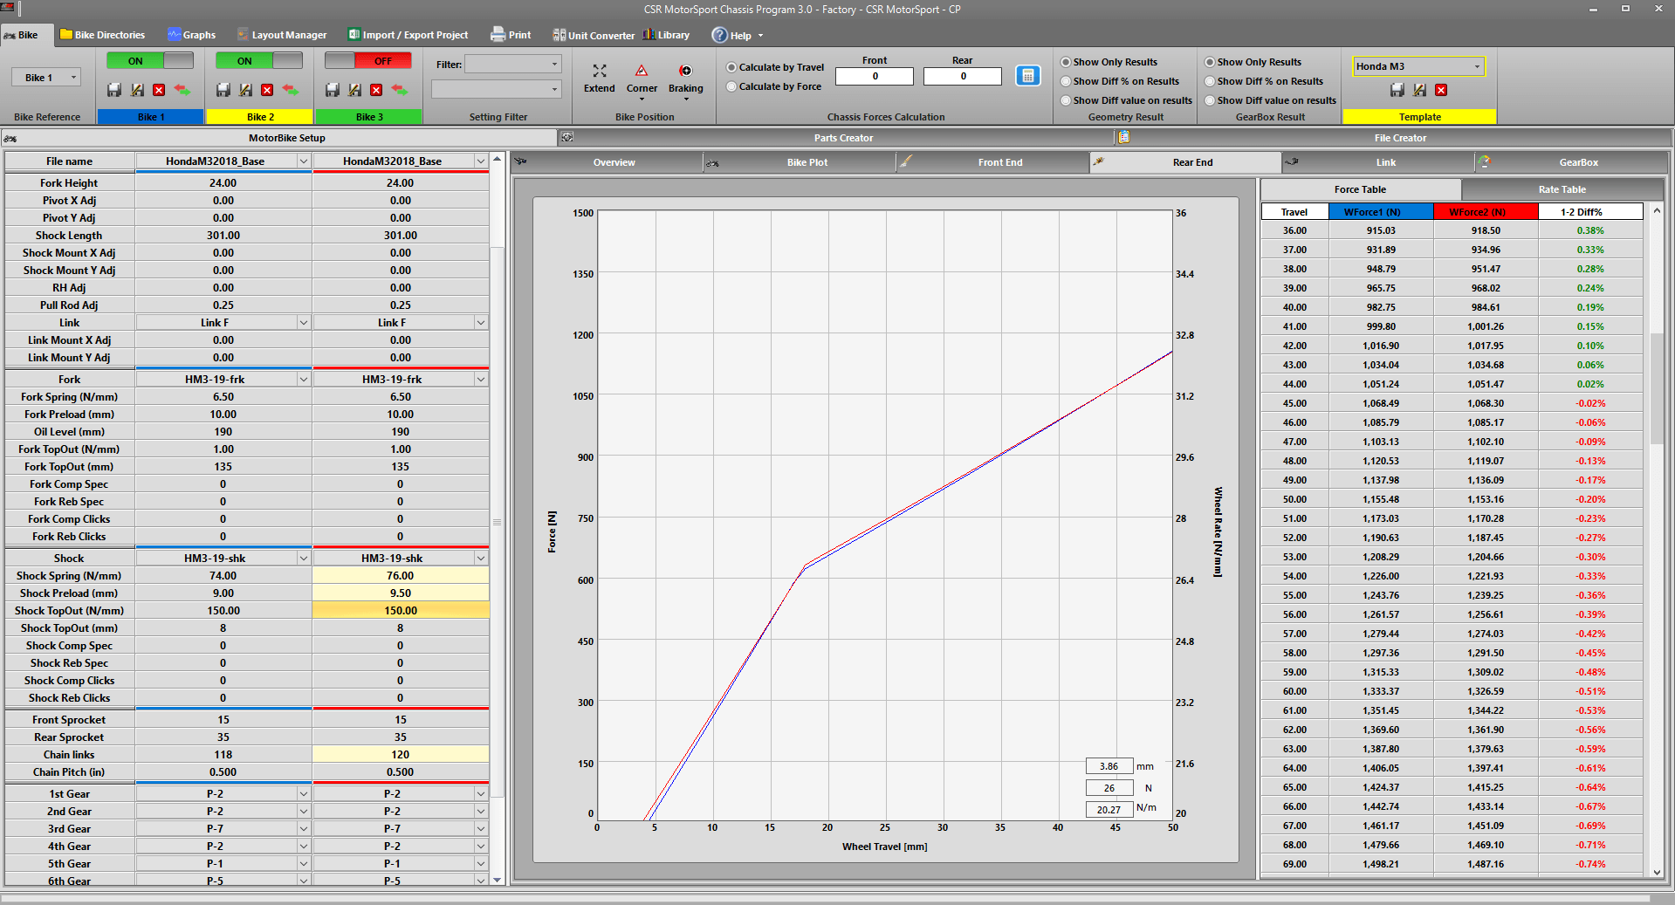Viewport: 1675px width, 905px height.
Task: Click Import / Export Project button
Action: tap(408, 36)
